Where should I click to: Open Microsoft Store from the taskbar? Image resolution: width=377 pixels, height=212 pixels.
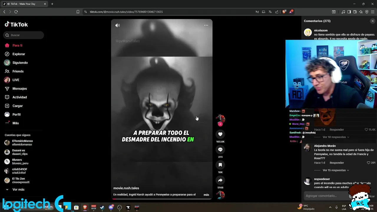click(76, 207)
